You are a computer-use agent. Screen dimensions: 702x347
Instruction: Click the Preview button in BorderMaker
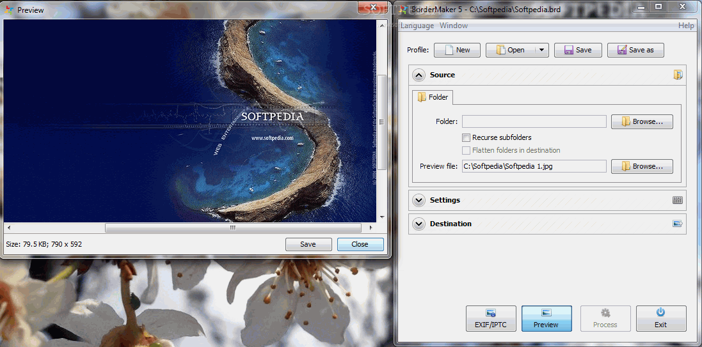coord(546,318)
